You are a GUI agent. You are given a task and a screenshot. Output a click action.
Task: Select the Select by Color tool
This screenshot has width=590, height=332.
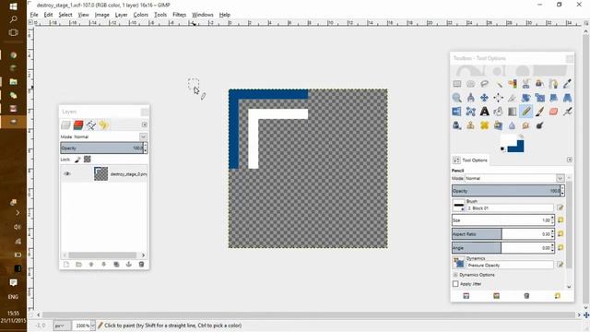(x=513, y=84)
